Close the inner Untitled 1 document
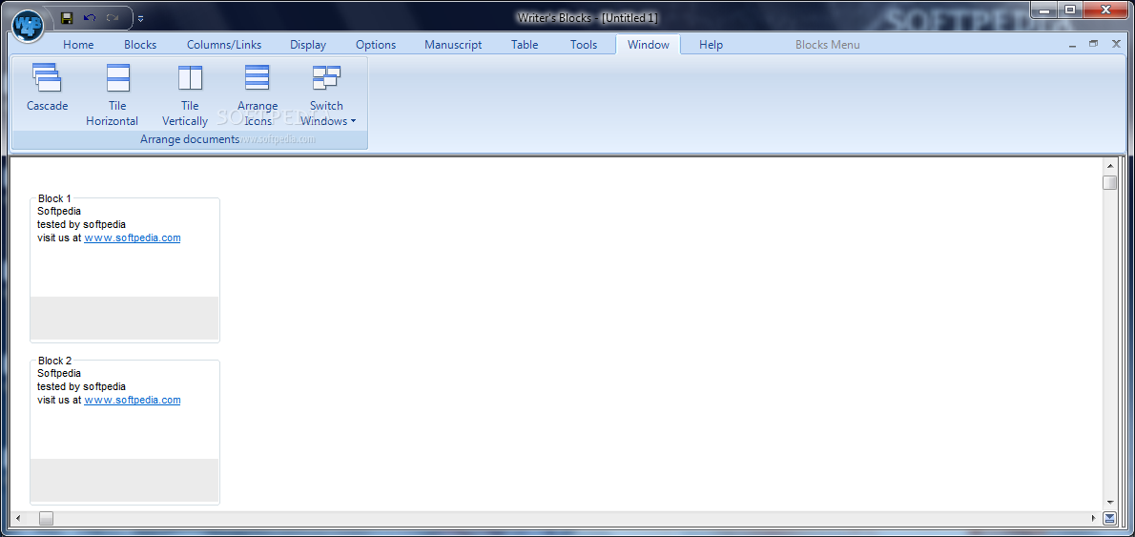The image size is (1135, 537). tap(1116, 44)
